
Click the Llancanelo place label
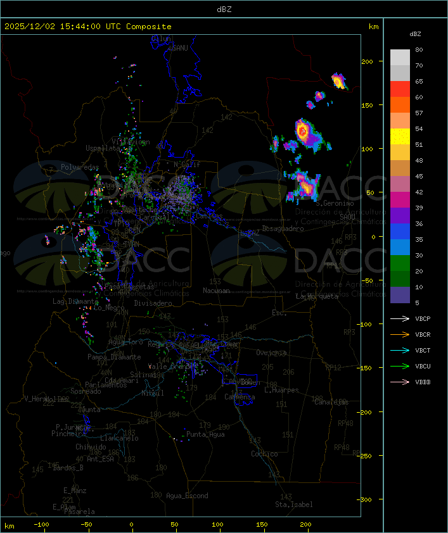pos(119,438)
